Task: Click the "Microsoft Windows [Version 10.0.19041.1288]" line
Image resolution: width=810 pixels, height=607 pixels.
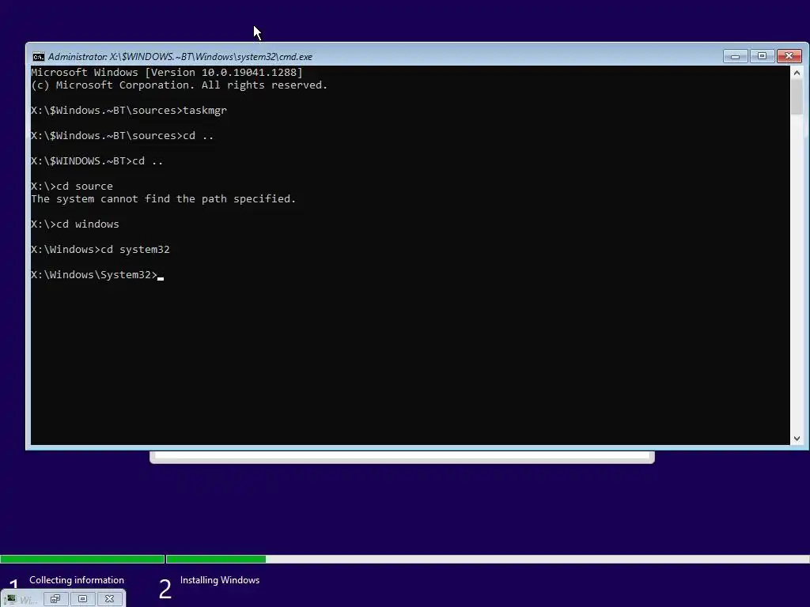Action: [167, 72]
